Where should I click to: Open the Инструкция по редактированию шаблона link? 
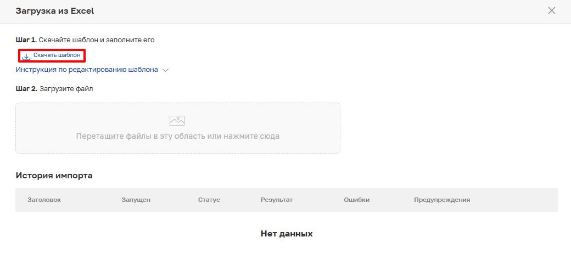(x=87, y=70)
